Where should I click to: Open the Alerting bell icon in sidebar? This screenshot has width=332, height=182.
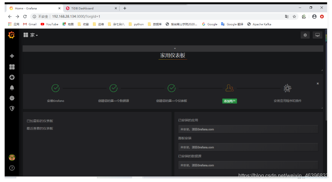[x=12, y=88]
